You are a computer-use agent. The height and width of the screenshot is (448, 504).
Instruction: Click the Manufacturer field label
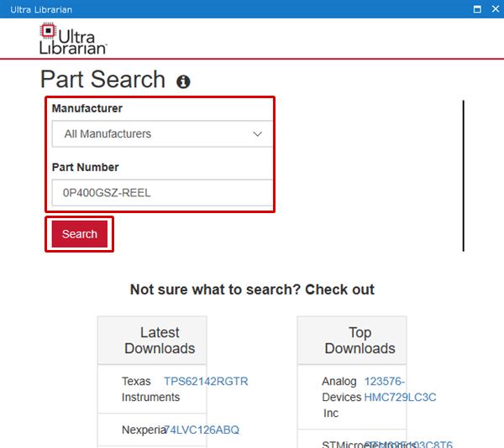(x=87, y=108)
